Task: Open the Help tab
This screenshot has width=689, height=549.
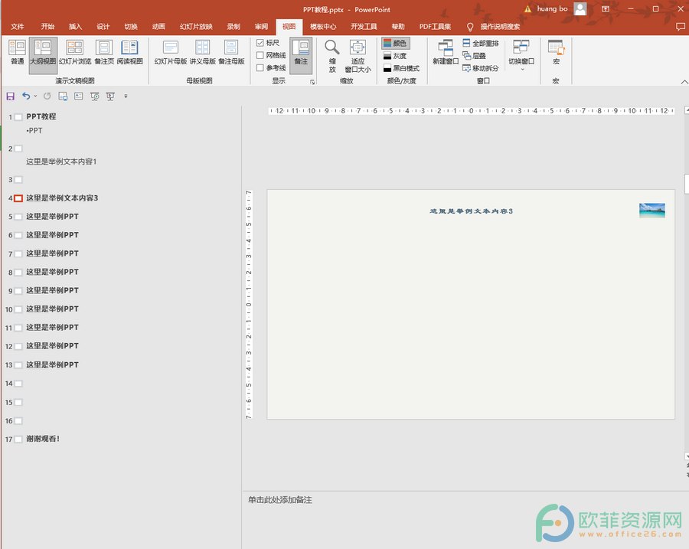Action: point(397,27)
